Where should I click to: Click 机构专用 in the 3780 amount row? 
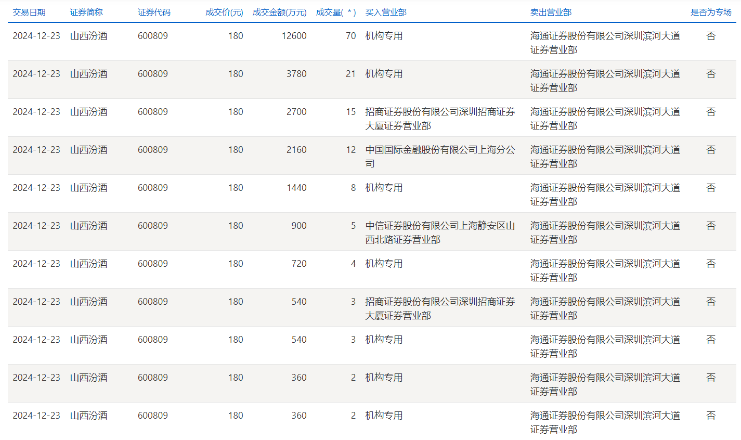[x=384, y=74]
